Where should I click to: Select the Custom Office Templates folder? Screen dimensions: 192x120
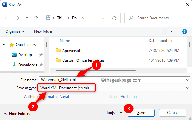(x=83, y=60)
